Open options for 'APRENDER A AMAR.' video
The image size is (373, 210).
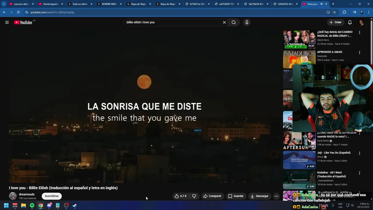point(360,53)
